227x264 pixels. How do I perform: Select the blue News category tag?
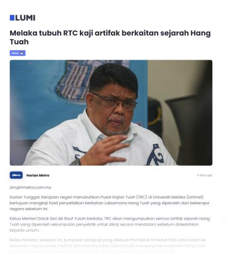click(x=17, y=53)
